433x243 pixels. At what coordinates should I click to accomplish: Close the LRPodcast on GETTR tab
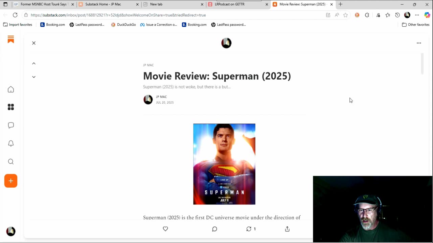tap(267, 4)
